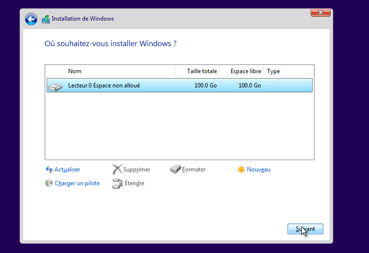Viewport: 369px width, 253px height.
Task: Click the Windows setup icon in title bar
Action: point(46,19)
